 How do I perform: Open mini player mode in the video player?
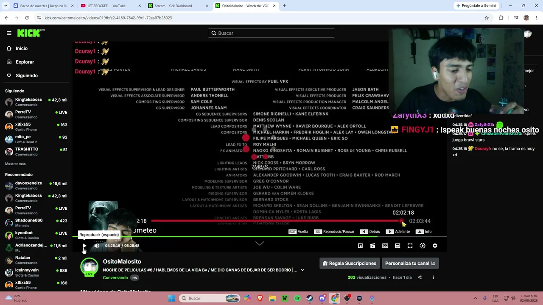pyautogui.click(x=360, y=246)
